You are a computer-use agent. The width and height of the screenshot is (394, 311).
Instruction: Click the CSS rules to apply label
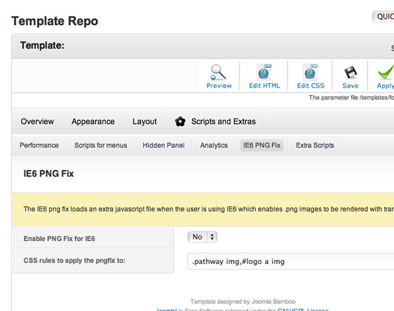74,261
